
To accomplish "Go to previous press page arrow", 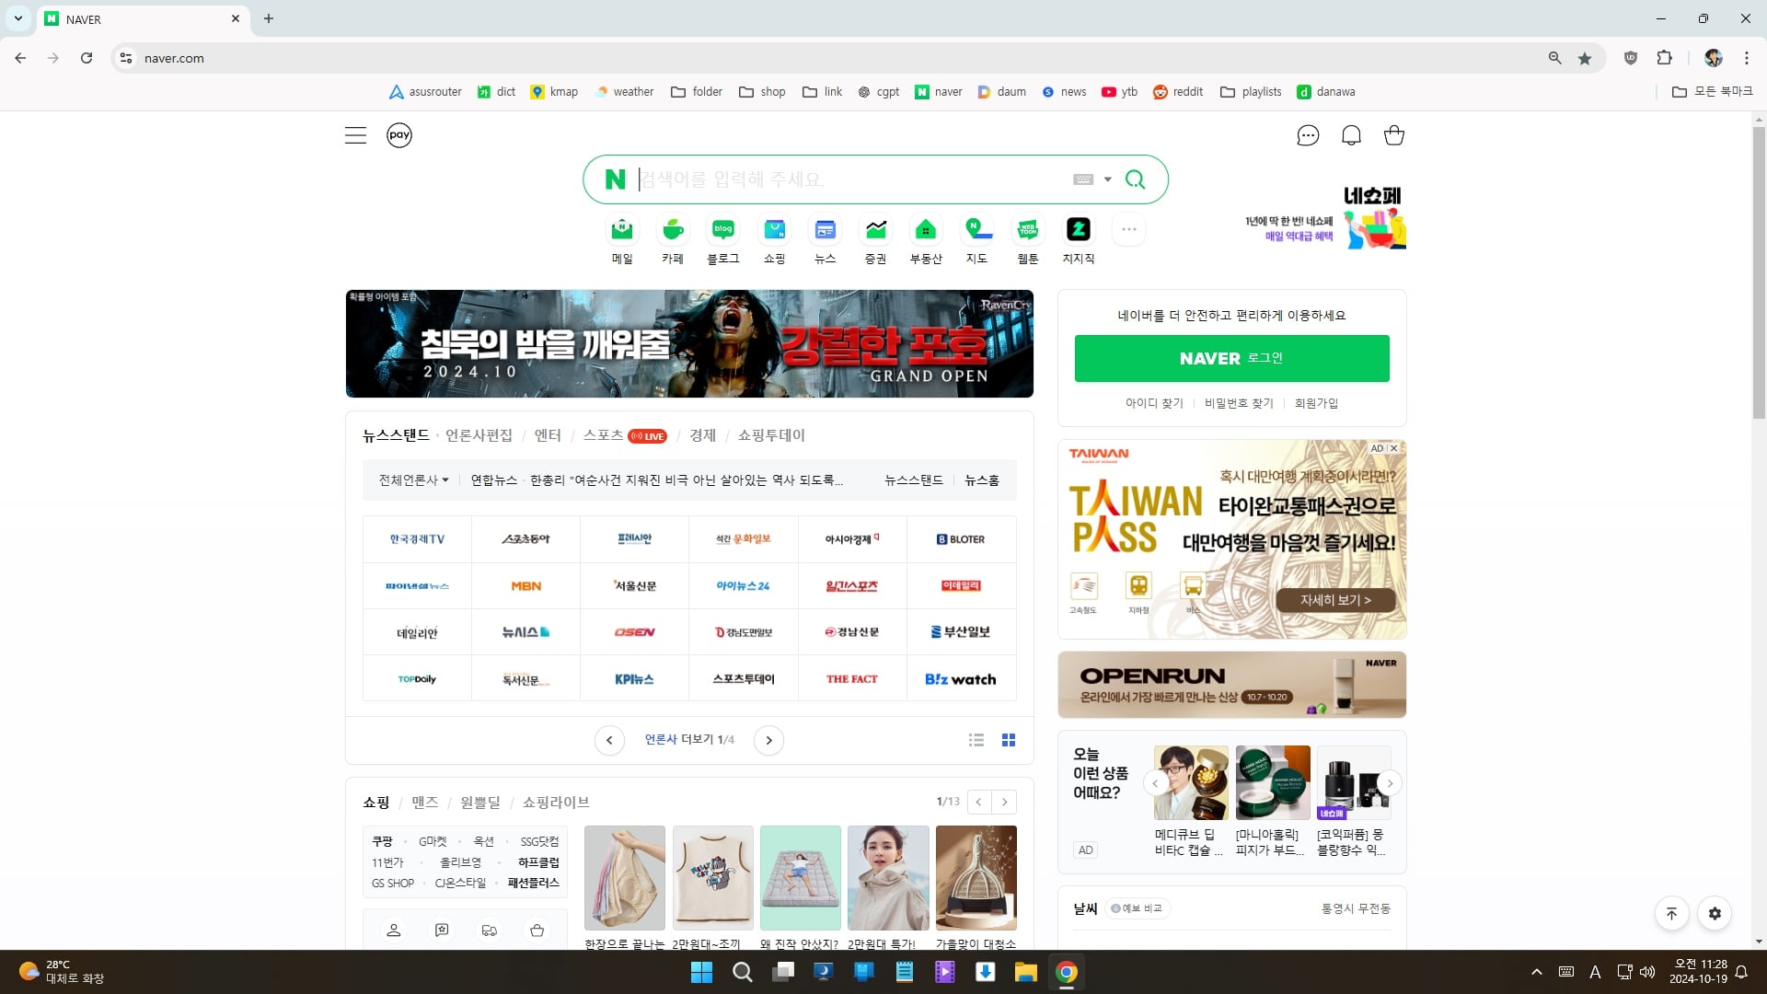I will pyautogui.click(x=609, y=740).
